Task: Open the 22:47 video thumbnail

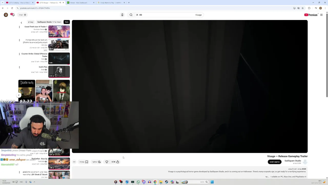Action: [x=59, y=45]
